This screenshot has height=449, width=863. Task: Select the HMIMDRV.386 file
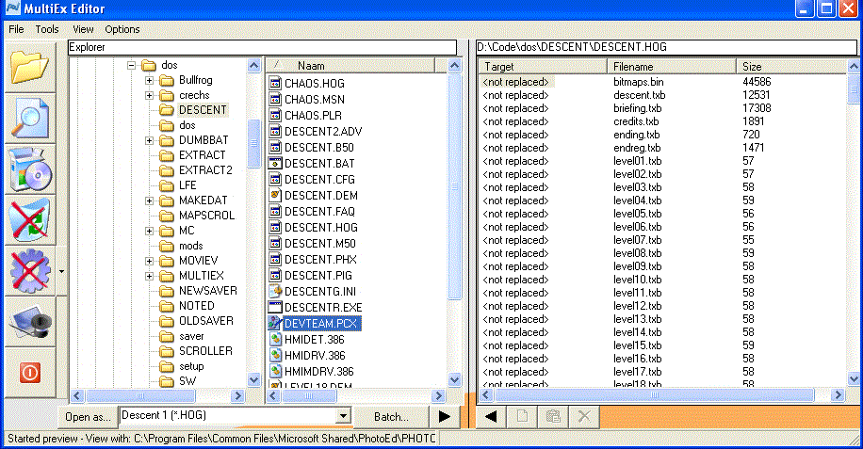(318, 372)
